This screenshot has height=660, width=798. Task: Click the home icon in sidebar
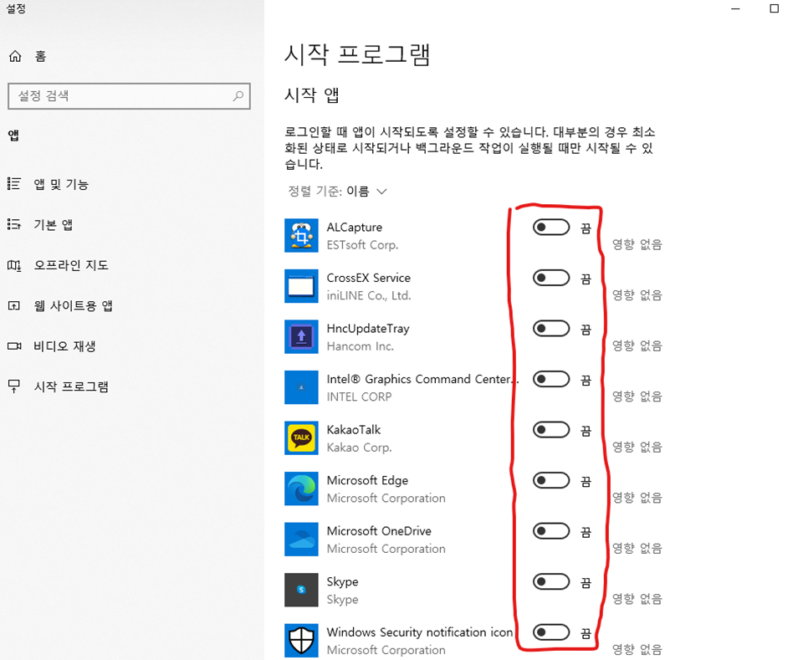(x=15, y=56)
